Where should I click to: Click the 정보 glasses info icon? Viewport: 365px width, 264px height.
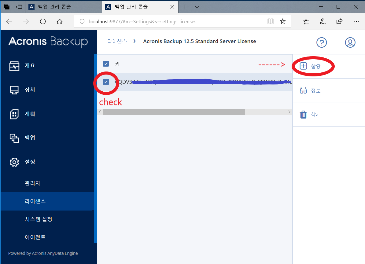pyautogui.click(x=303, y=90)
